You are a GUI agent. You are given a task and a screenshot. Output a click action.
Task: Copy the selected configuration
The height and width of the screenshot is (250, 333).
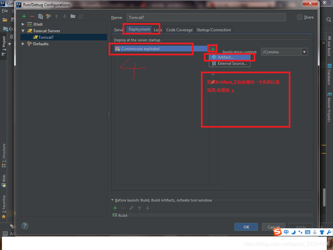pyautogui.click(x=40, y=16)
